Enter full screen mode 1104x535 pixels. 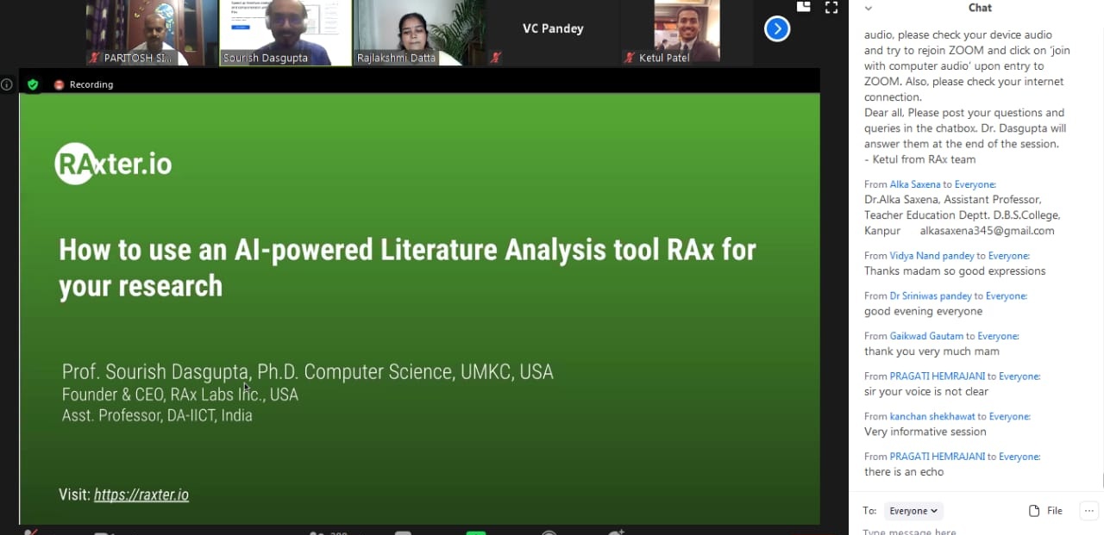click(x=831, y=7)
